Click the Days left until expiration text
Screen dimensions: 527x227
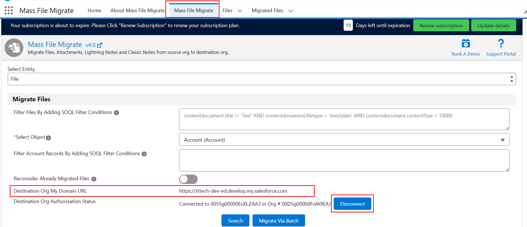383,25
